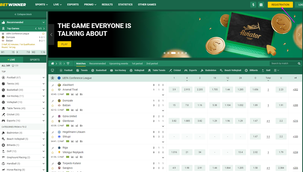Expand Football (67) in sidebar
This screenshot has height=172, width=303.
coord(44,77)
